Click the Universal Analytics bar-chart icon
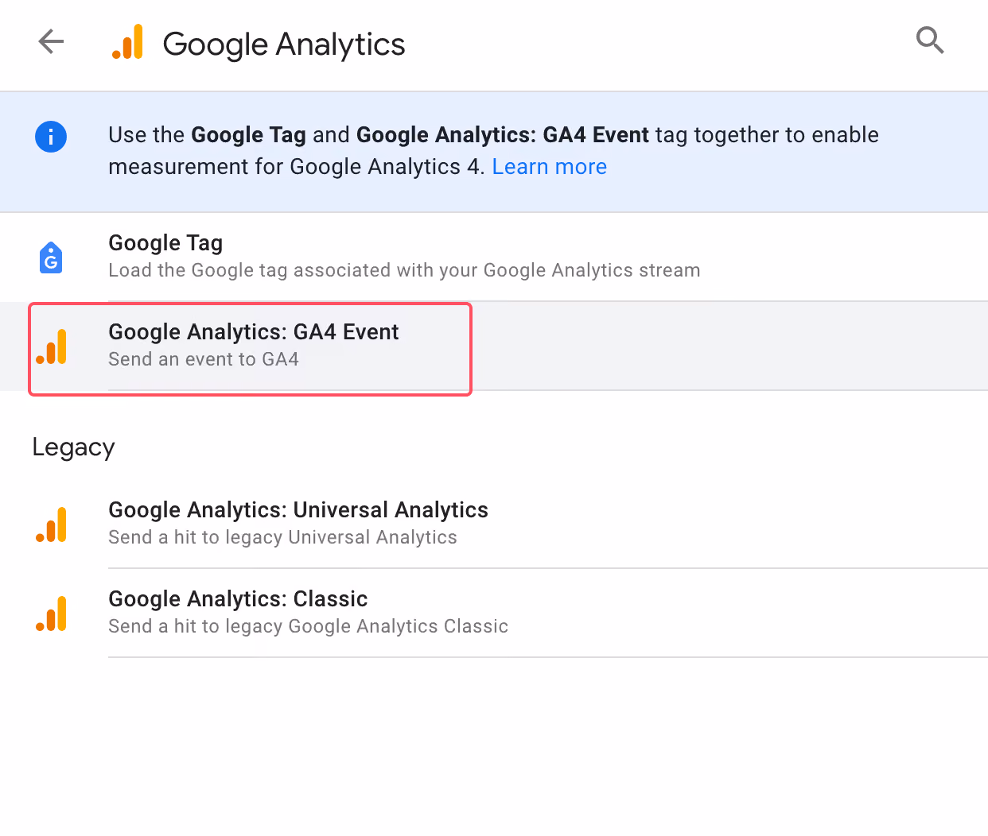Image resolution: width=988 pixels, height=836 pixels. click(x=52, y=524)
